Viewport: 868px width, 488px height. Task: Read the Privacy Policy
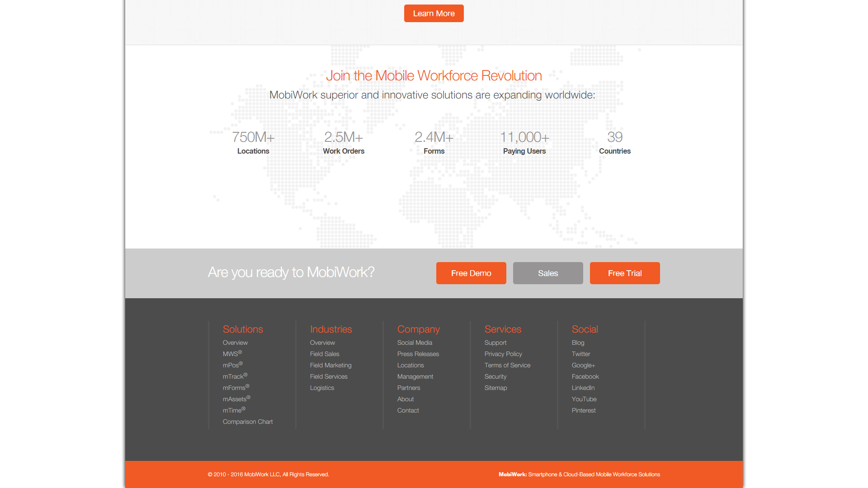[503, 354]
